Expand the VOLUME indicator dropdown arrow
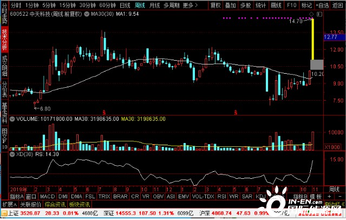346x220 pixels. [13, 118]
